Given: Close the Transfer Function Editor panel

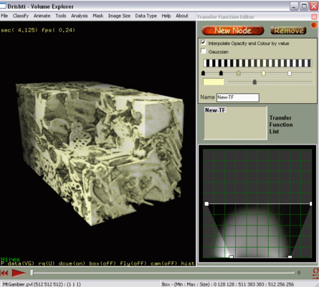Looking at the screenshot, I should coord(314,16).
